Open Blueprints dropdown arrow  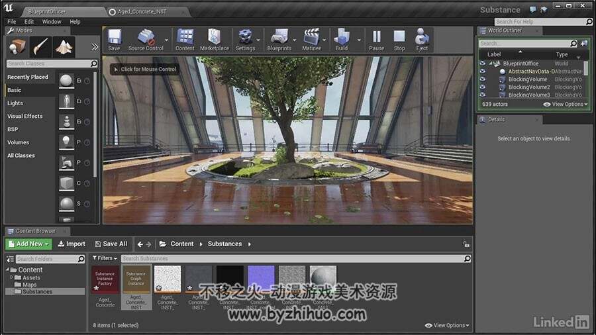[x=295, y=40]
